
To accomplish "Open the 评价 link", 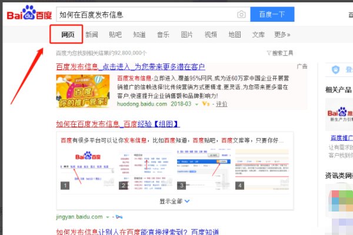I will (x=222, y=104).
